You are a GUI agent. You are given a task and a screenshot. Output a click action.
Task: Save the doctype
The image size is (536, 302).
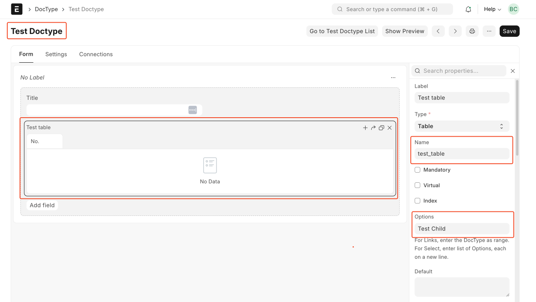(x=509, y=31)
